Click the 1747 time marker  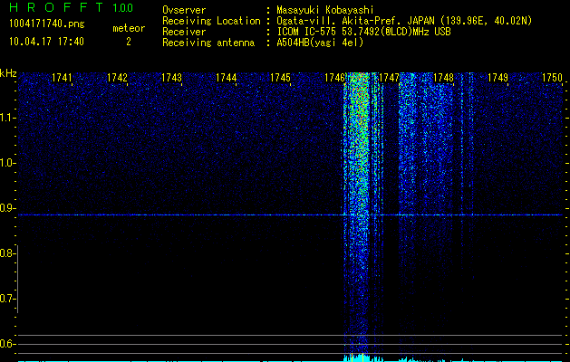(389, 78)
